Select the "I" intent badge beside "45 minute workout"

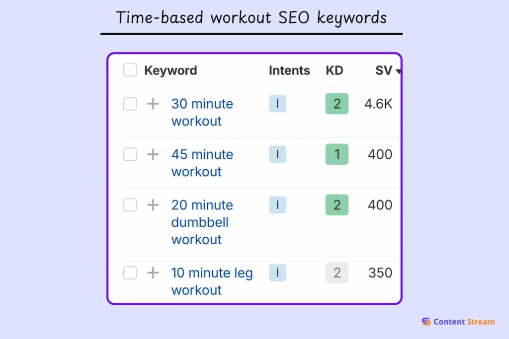coord(277,154)
